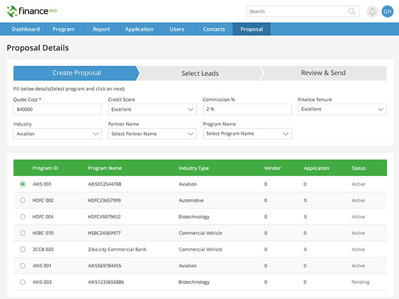Image resolution: width=399 pixels, height=299 pixels.
Task: Click the Proposal Details heading
Action: [x=37, y=48]
